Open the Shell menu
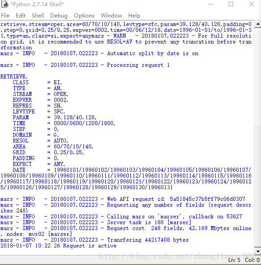Image resolution: width=261 pixels, height=265 pixels. pyautogui.click(x=38, y=16)
